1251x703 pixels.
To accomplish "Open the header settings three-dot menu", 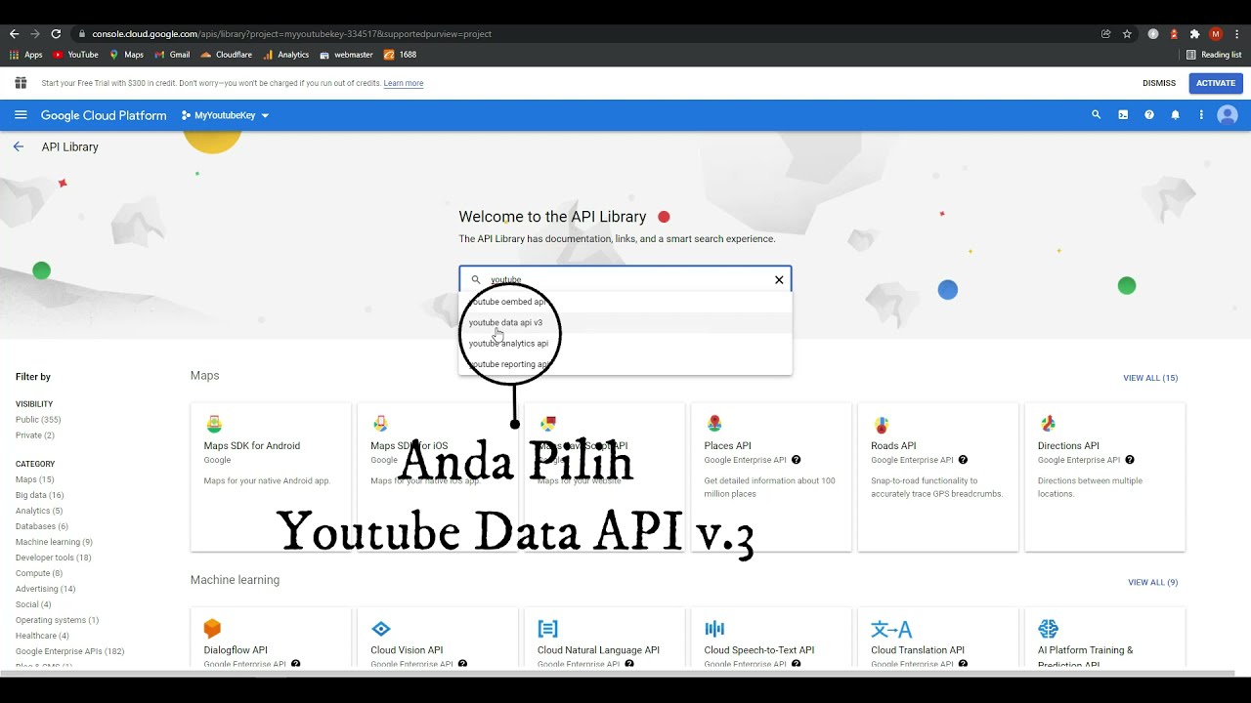I will click(x=1201, y=115).
